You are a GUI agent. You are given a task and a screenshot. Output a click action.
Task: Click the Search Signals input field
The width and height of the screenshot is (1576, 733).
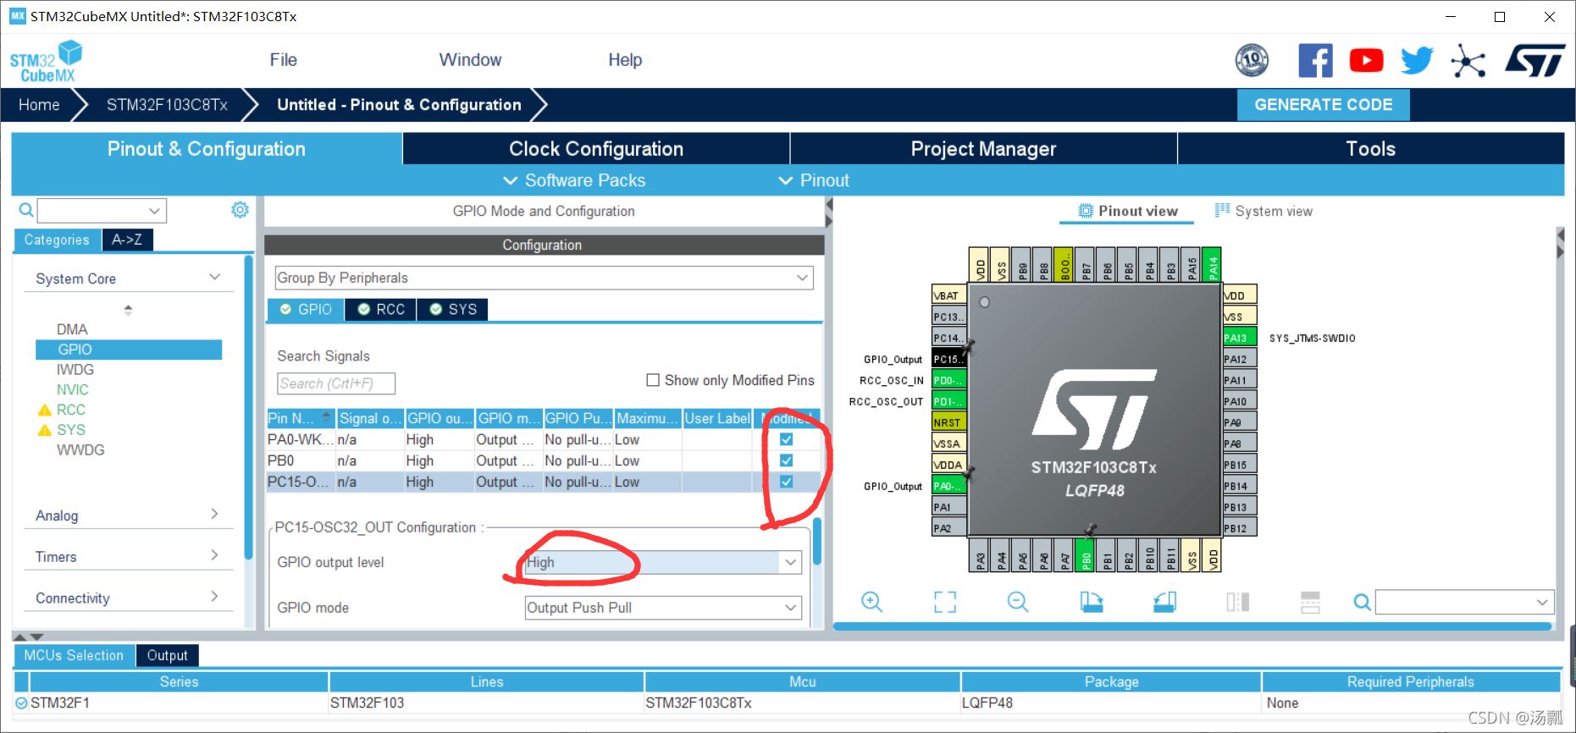[336, 383]
